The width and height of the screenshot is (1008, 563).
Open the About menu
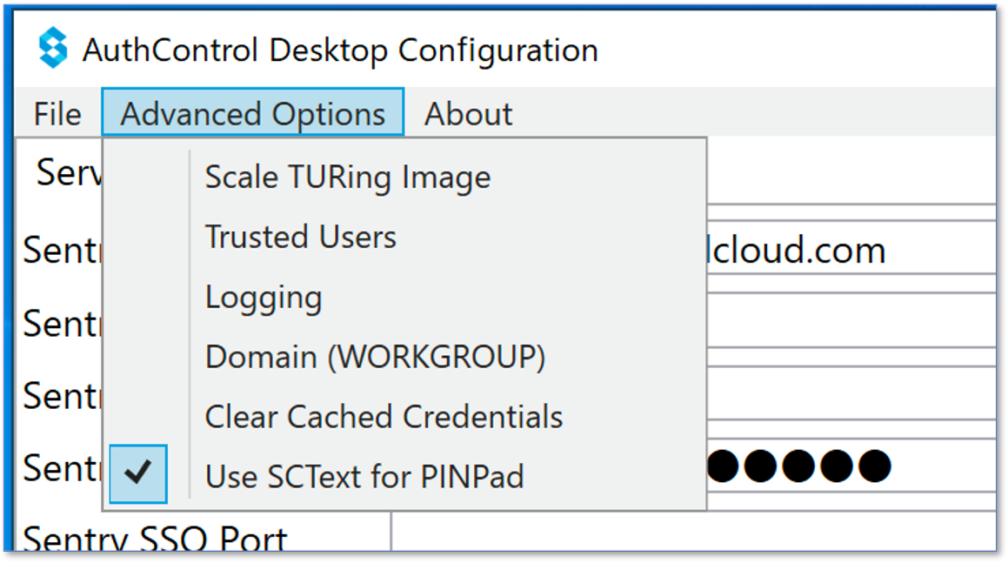[469, 114]
